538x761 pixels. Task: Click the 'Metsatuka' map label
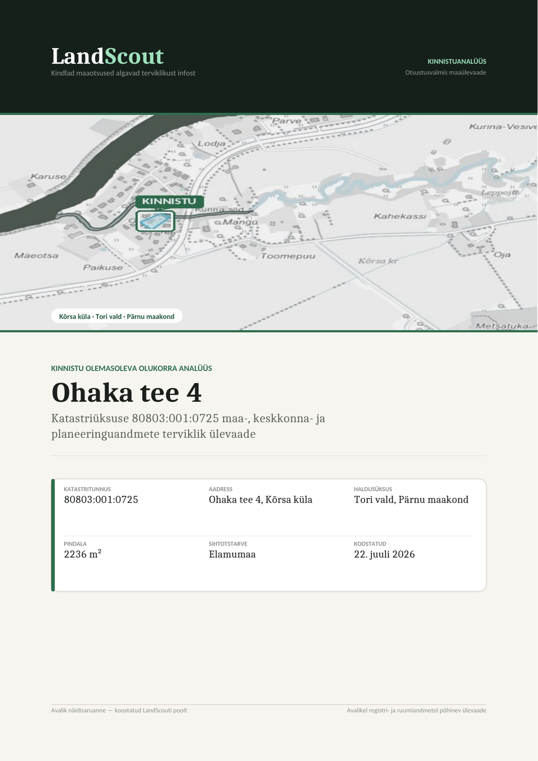502,326
